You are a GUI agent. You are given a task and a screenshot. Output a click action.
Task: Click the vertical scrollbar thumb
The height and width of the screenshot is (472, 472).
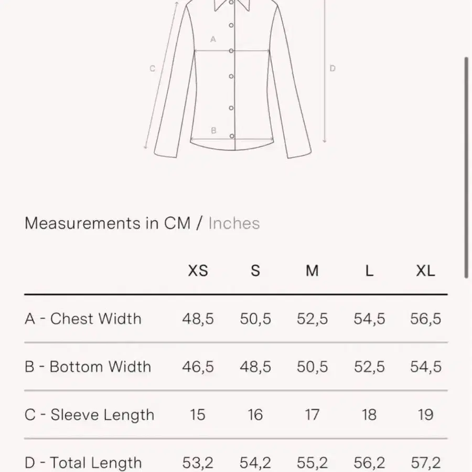pos(466,168)
